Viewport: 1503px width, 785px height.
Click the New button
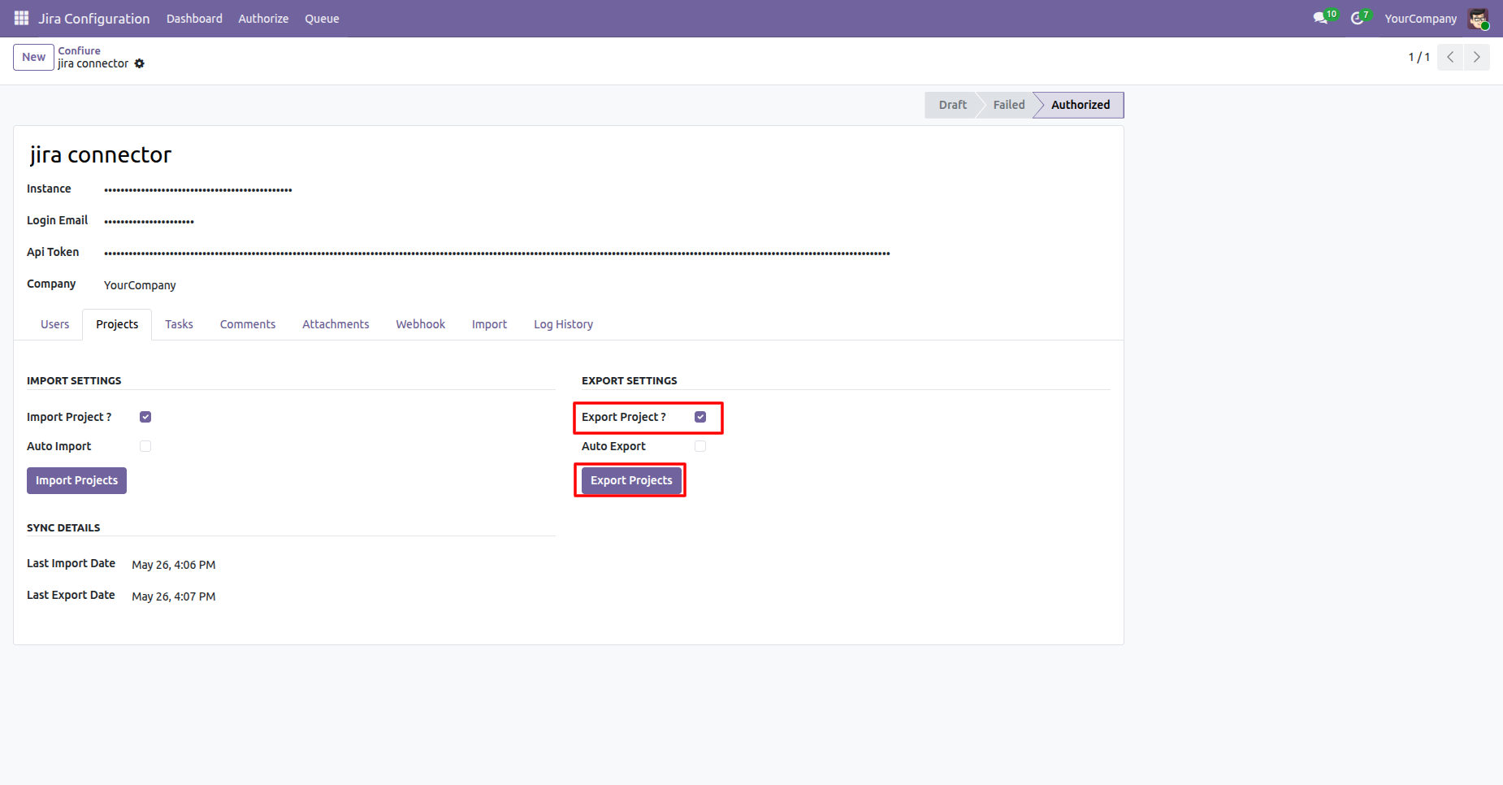pos(33,57)
